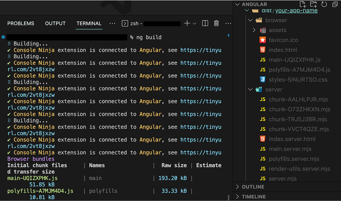This screenshot has width=341, height=201.
Task: Click the terminal scrollbar at the bottom right
Action: point(228,197)
